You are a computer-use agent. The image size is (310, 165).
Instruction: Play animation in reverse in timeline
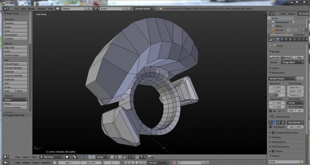point(133,163)
